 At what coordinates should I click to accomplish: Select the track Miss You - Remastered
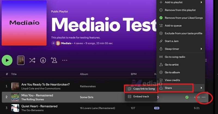click(37, 95)
